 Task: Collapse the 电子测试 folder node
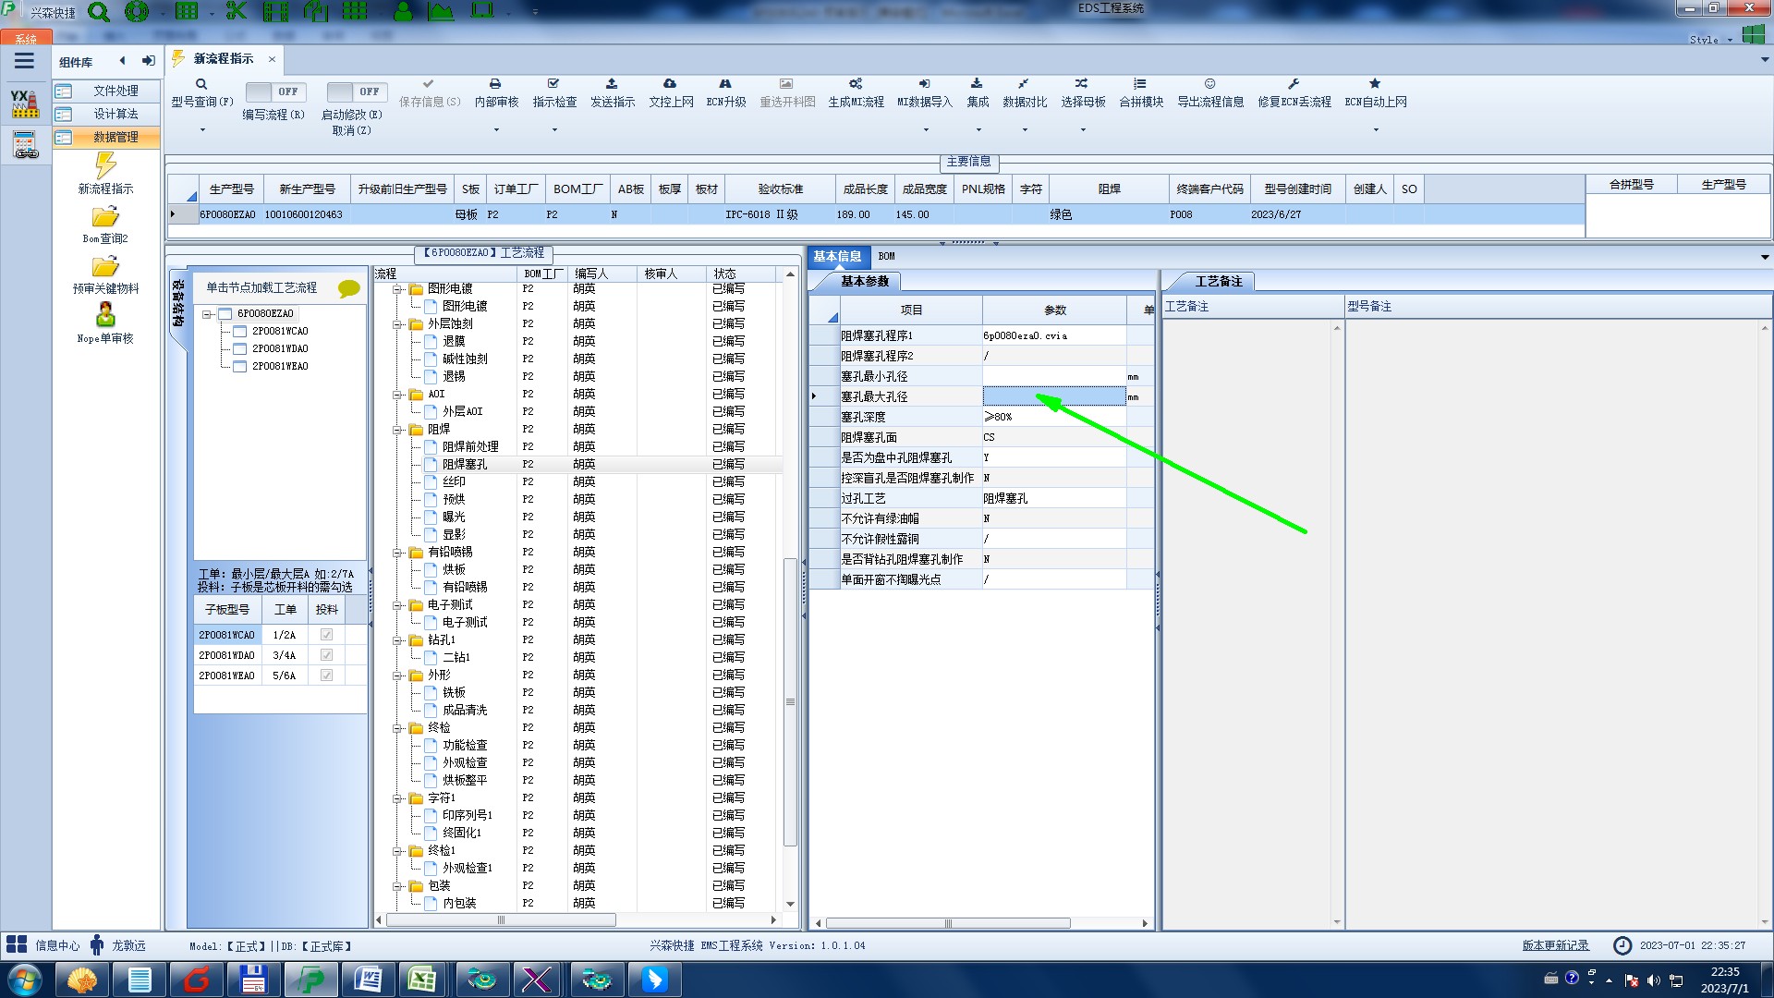(x=397, y=605)
